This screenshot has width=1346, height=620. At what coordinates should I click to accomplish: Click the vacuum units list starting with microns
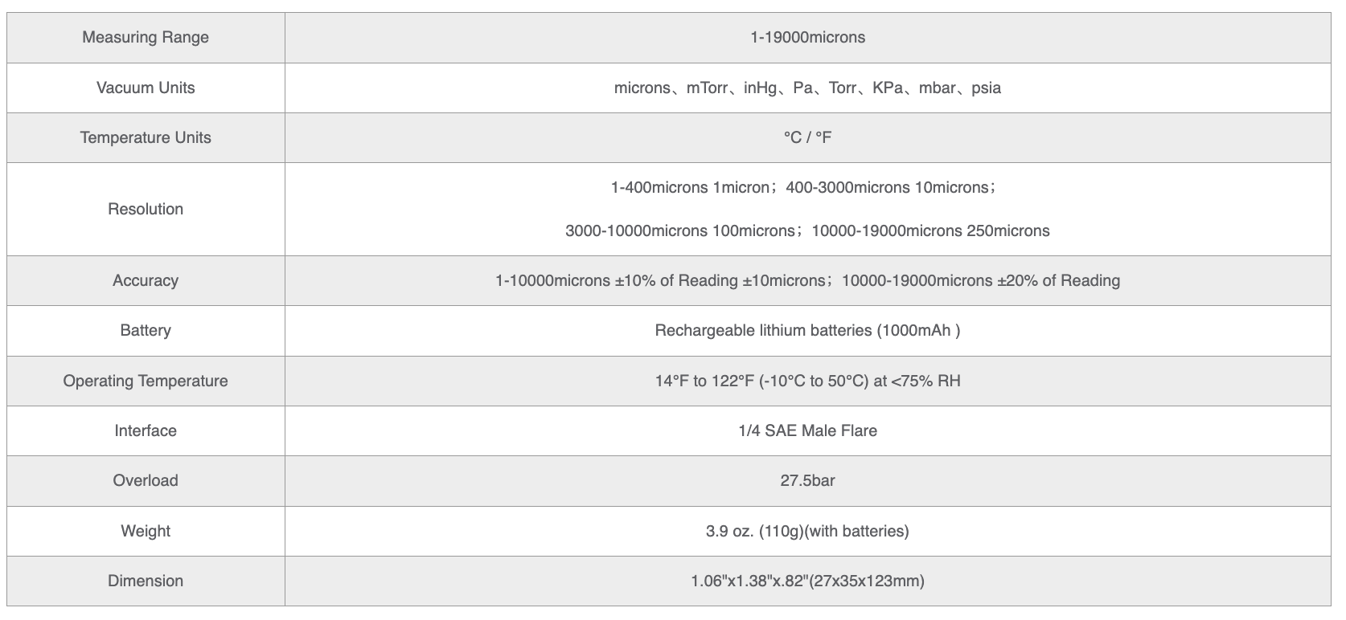pyautogui.click(x=807, y=88)
